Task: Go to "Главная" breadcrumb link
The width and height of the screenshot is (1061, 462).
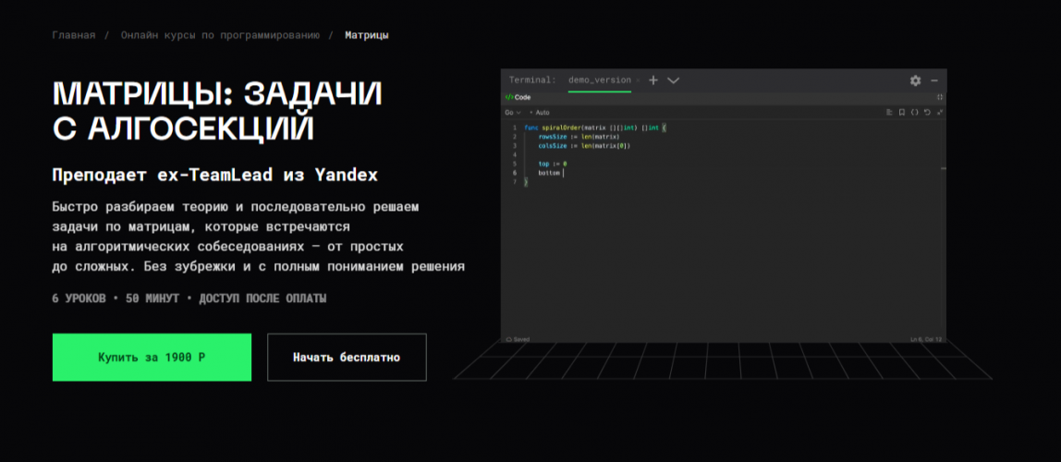Action: pos(74,35)
